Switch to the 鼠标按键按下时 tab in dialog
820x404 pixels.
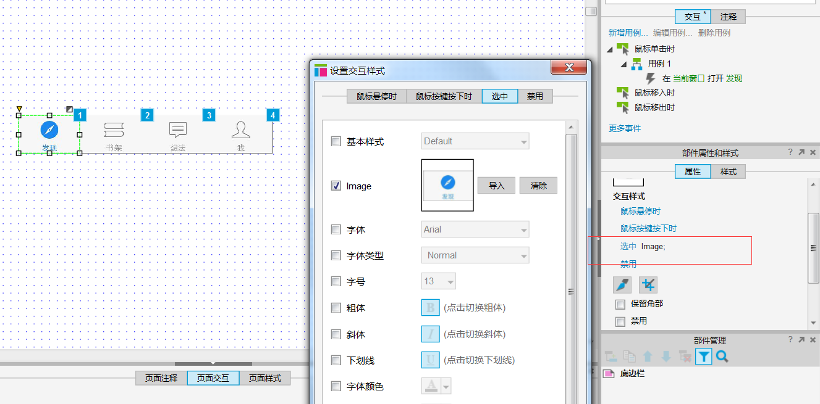click(444, 96)
